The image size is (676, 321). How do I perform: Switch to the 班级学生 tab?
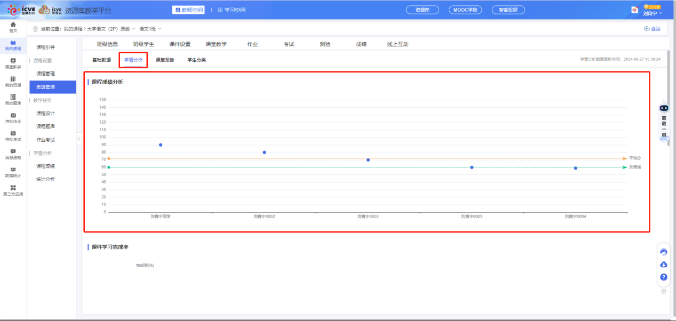pyautogui.click(x=144, y=44)
